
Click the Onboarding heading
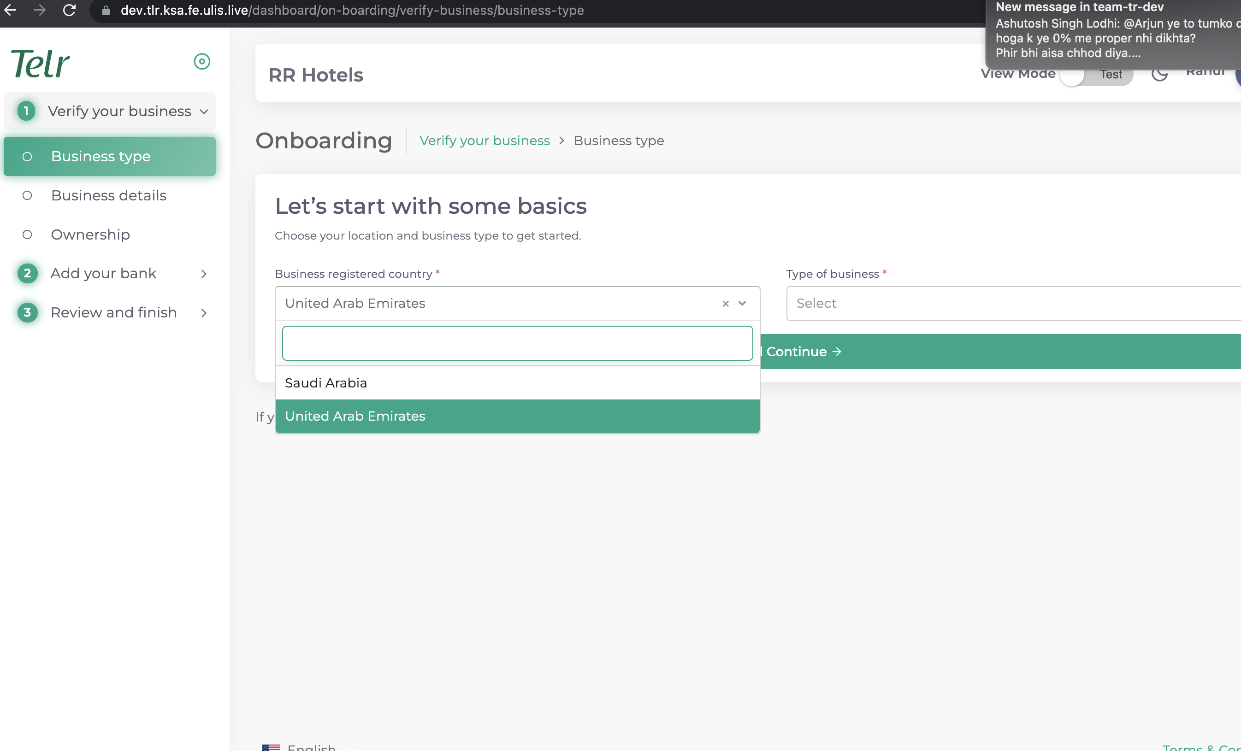[324, 141]
